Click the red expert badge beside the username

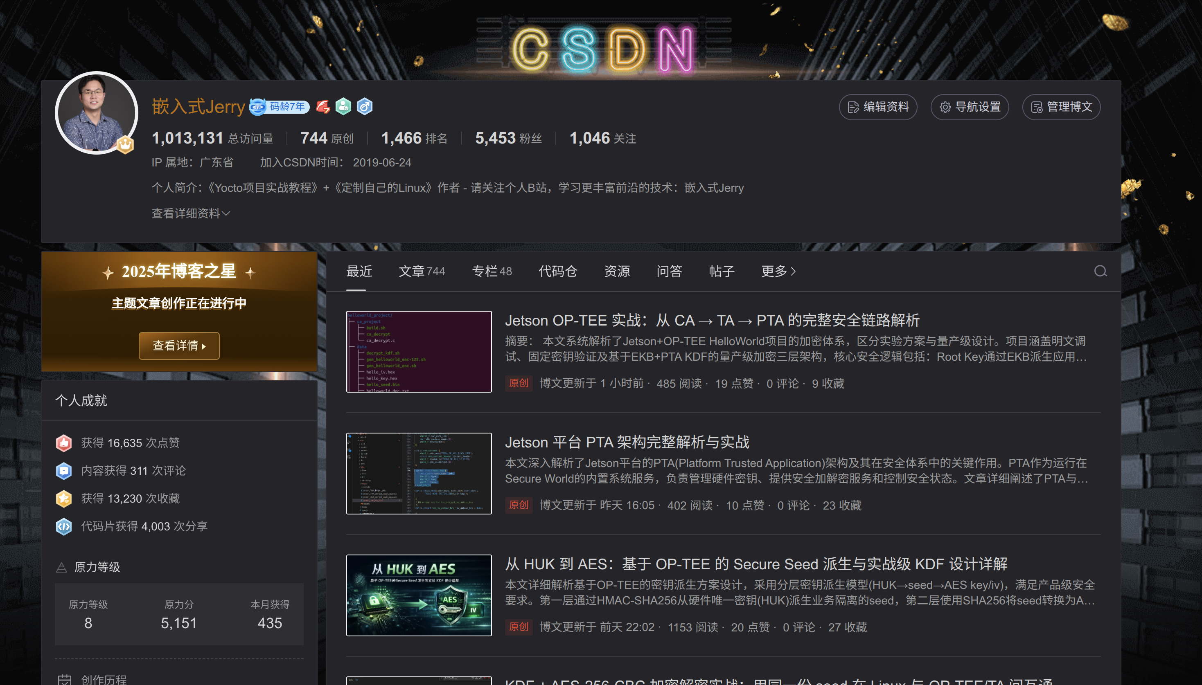tap(322, 107)
